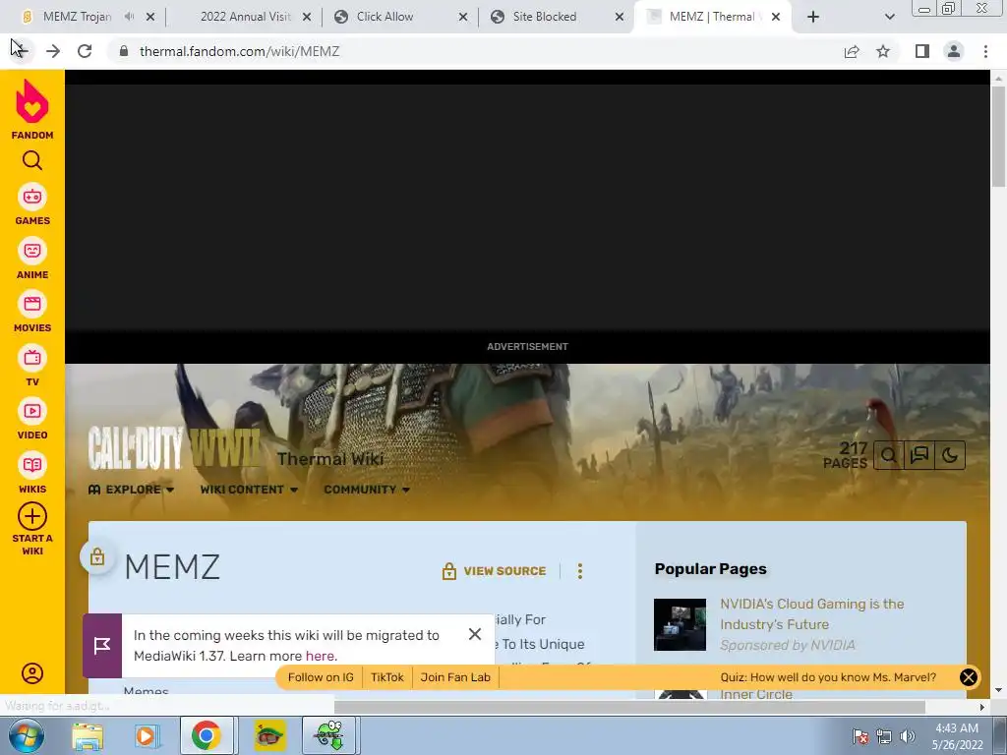Open the wiki discussions icon
Viewport: 1007px width, 755px height.
point(919,455)
